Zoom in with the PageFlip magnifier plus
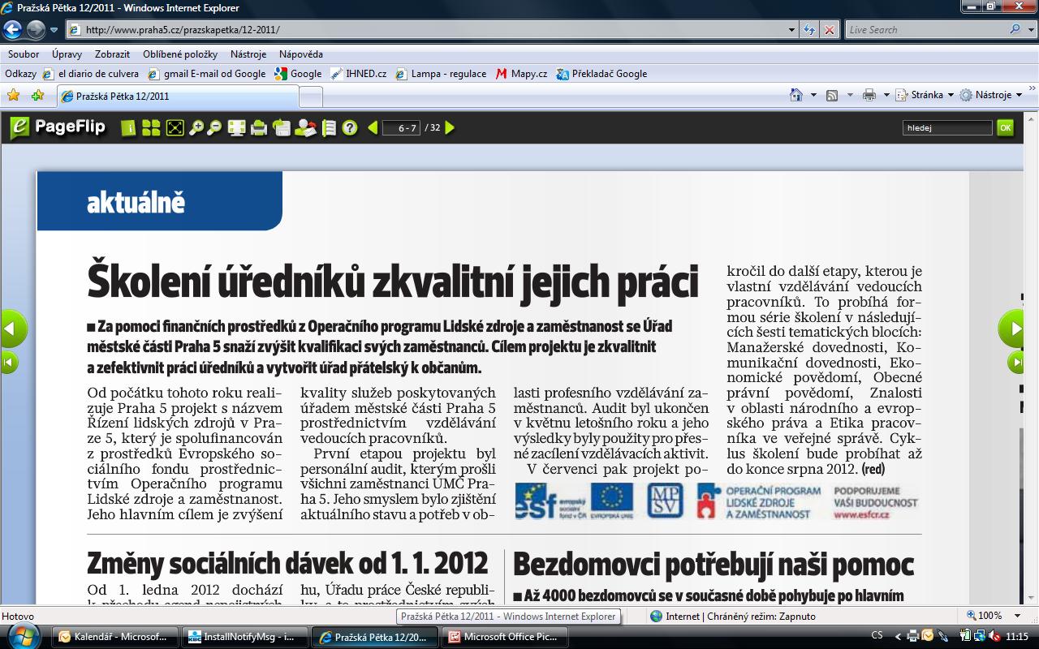The image size is (1039, 649). [x=196, y=127]
